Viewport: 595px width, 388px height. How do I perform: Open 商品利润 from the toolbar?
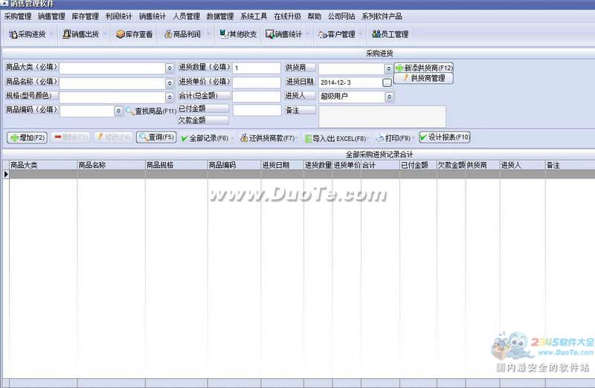pos(183,34)
